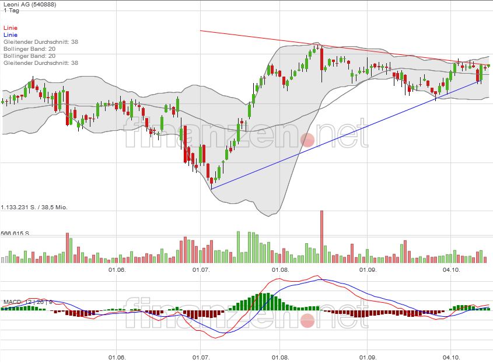The width and height of the screenshot is (493, 363).
Task: Click the 566.615 S volume axis label
Action: click(x=16, y=233)
